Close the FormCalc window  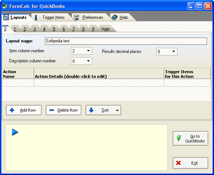[x=208, y=6]
